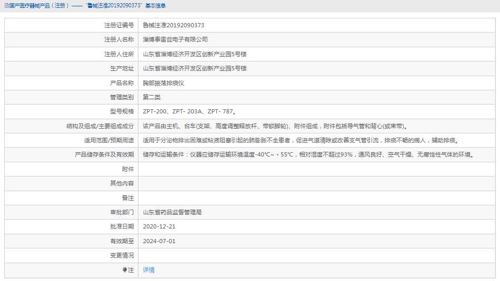This screenshot has height=281, width=500.
Task: Click approving authority 山东省药品监督管理局
Action: click(172, 212)
